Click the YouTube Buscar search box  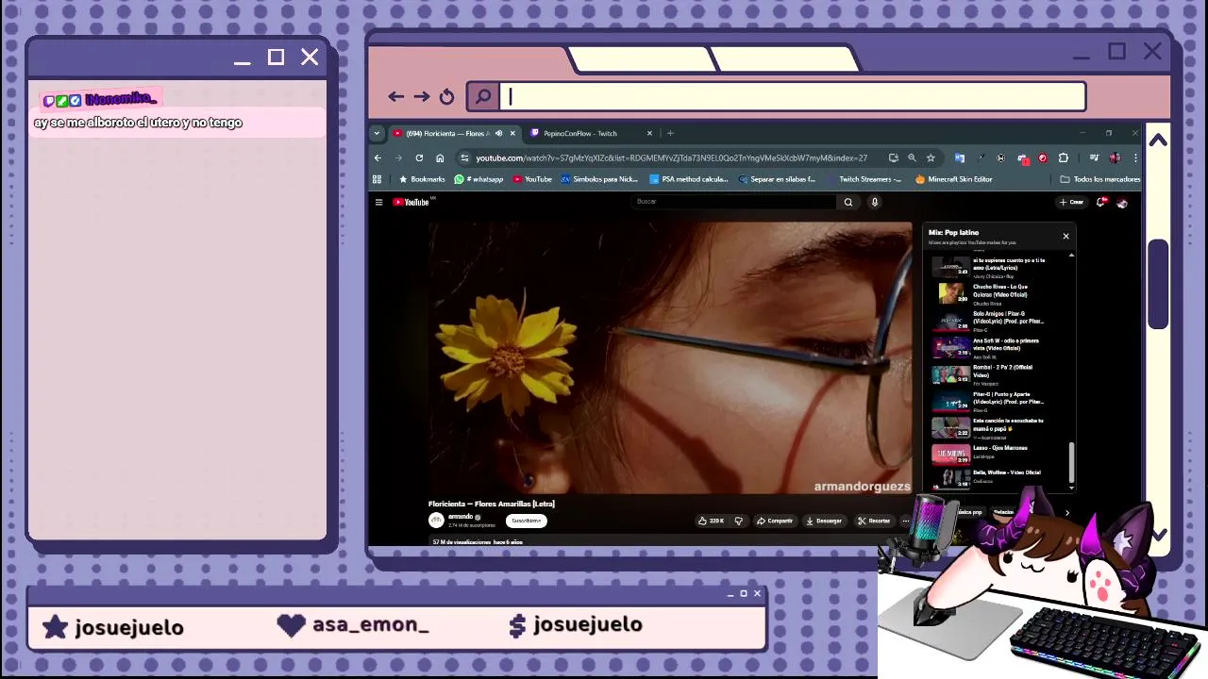pyautogui.click(x=733, y=202)
